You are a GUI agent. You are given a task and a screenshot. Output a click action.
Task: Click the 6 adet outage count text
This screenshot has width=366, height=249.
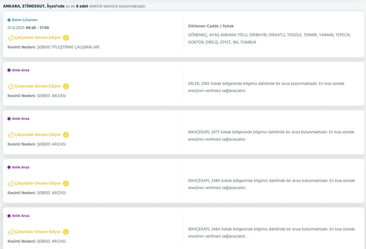pos(82,6)
